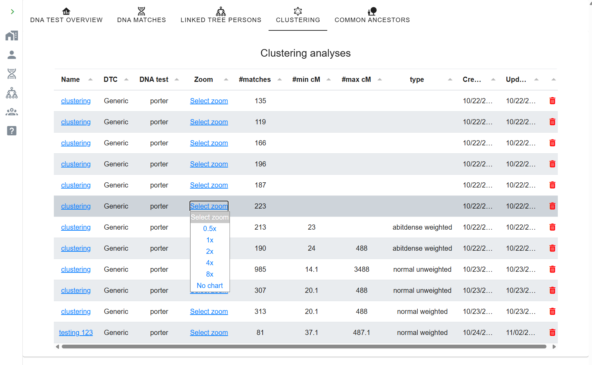Choose 8x zoom from the dropdown
The image size is (592, 365).
click(x=210, y=274)
